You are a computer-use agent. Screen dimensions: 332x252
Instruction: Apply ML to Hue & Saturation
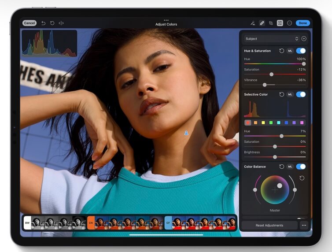coord(290,51)
